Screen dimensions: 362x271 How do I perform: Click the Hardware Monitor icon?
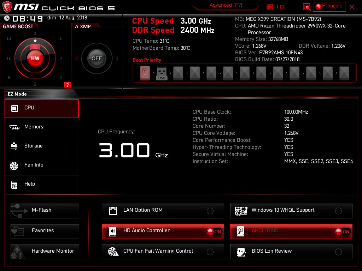[x=17, y=251]
